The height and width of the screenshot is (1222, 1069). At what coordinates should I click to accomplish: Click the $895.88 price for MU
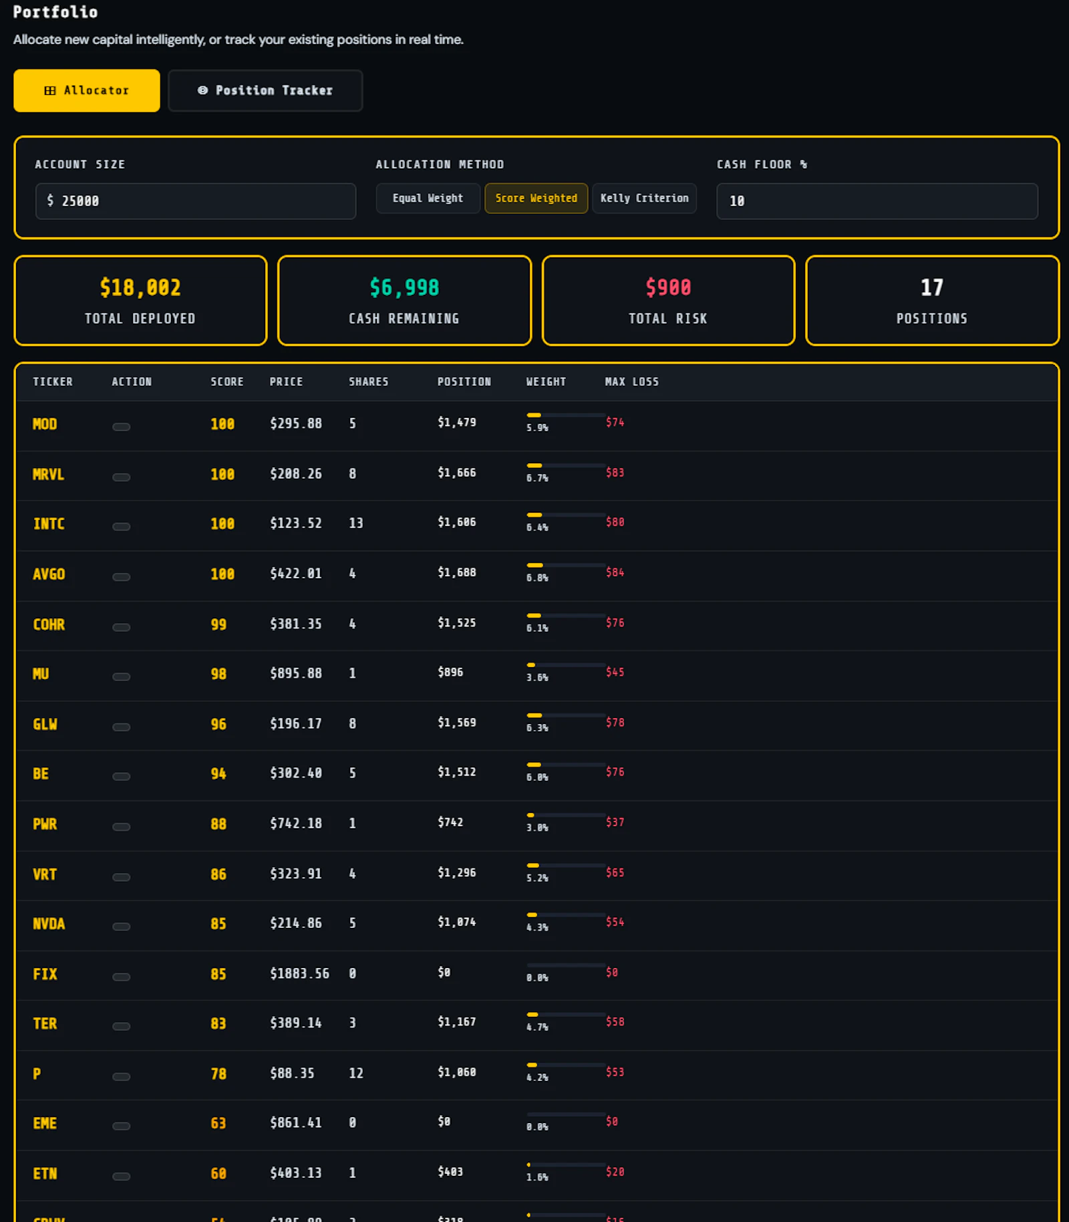pyautogui.click(x=296, y=674)
